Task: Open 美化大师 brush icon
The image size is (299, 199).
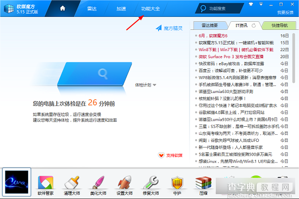Action: point(98,185)
